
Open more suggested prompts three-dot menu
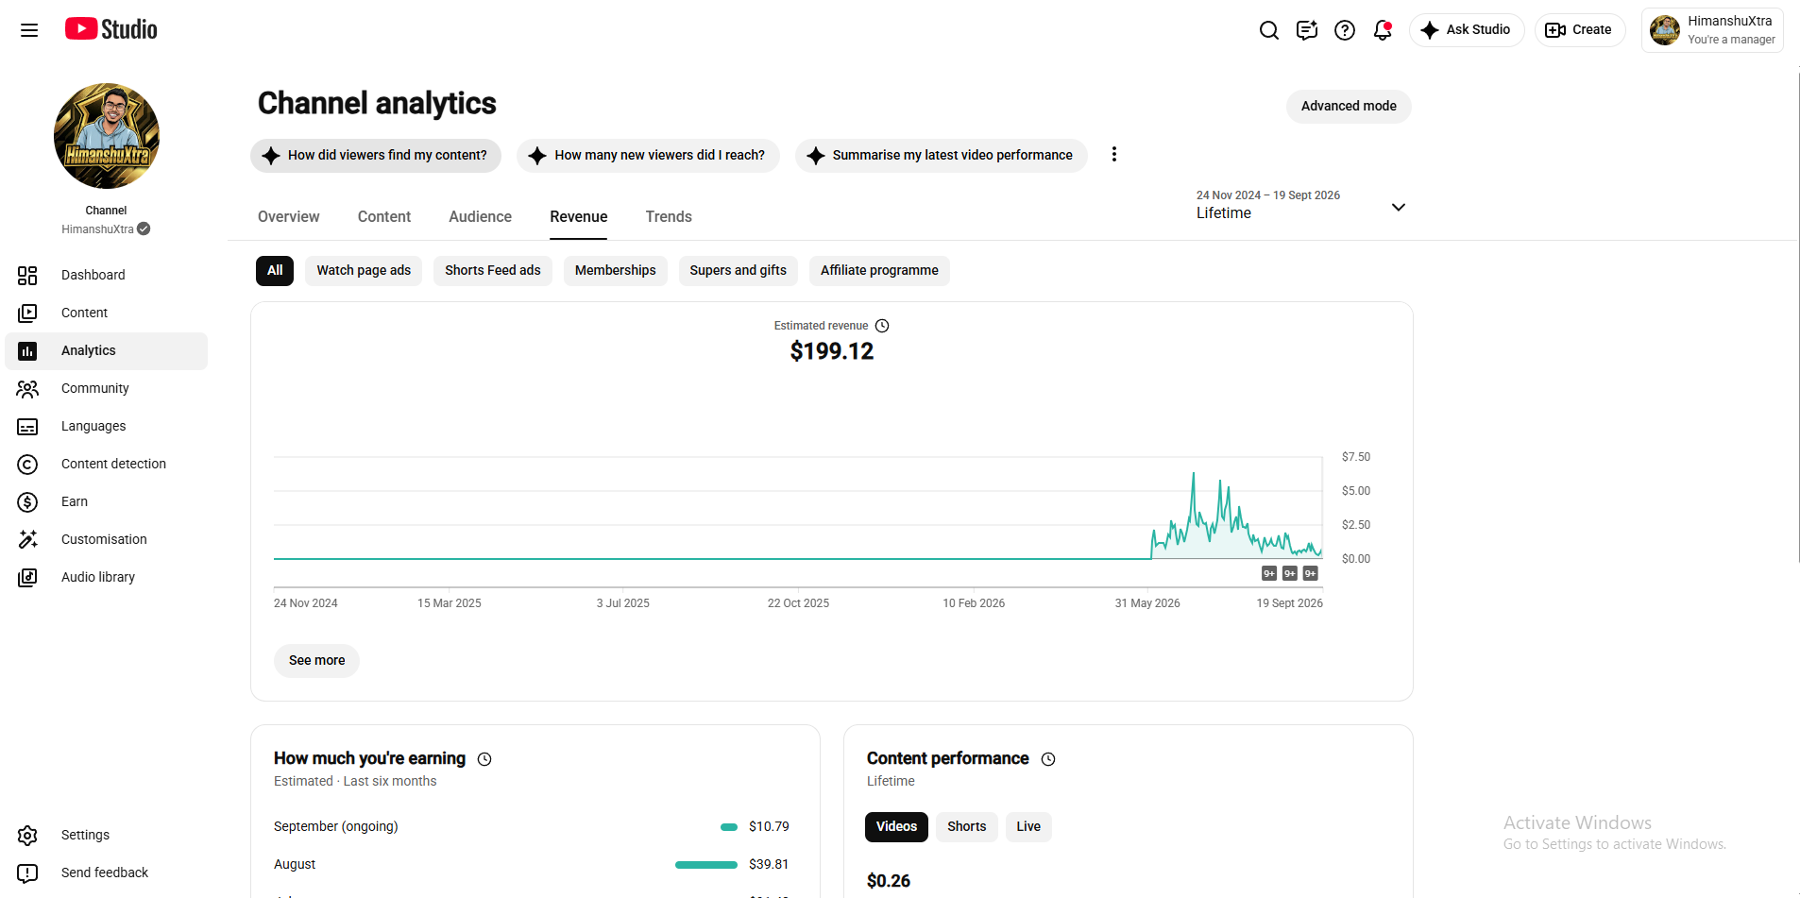pyautogui.click(x=1114, y=154)
